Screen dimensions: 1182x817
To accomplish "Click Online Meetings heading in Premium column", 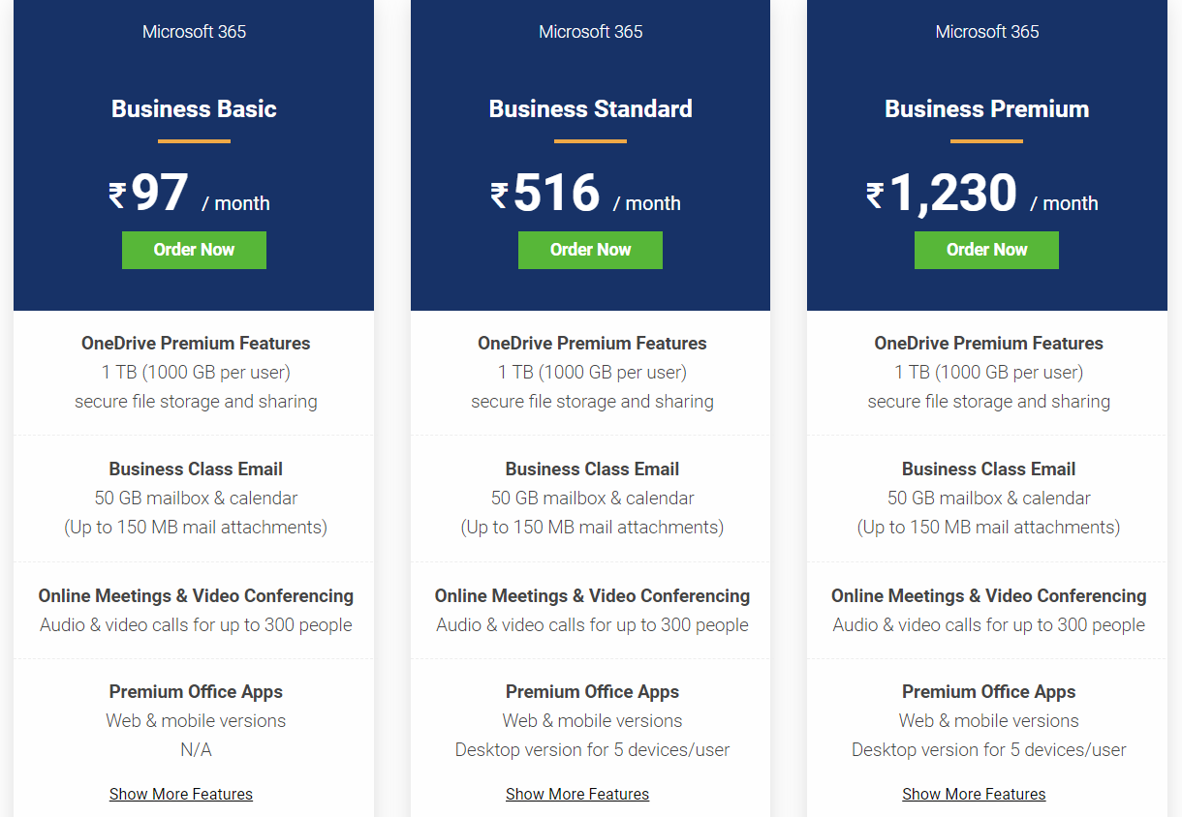I will point(988,595).
